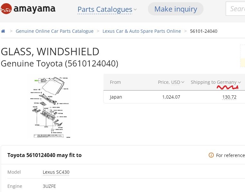Screen dimensions: 245x192
Task: Click the 56101-24040 breadcrumb item
Action: pos(204,31)
